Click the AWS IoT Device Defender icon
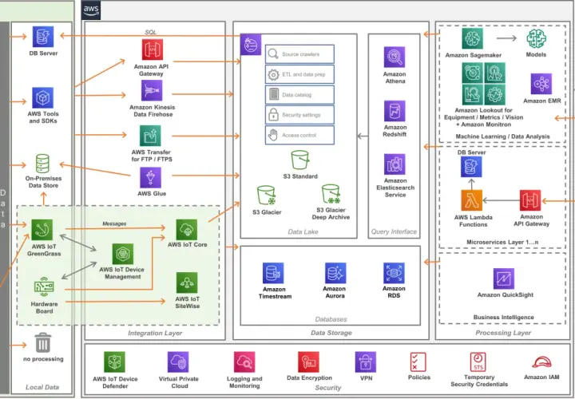This screenshot has width=575, height=399. coord(114,362)
